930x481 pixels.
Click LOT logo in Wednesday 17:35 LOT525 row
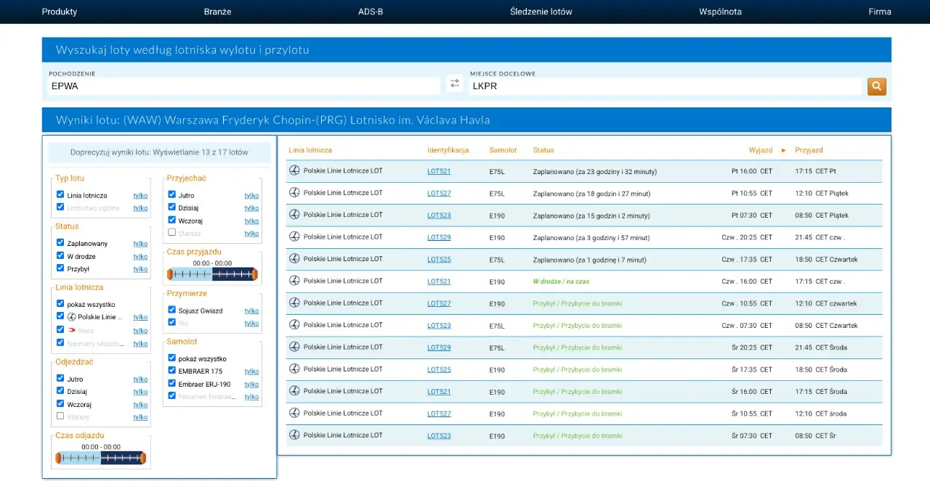tap(294, 369)
